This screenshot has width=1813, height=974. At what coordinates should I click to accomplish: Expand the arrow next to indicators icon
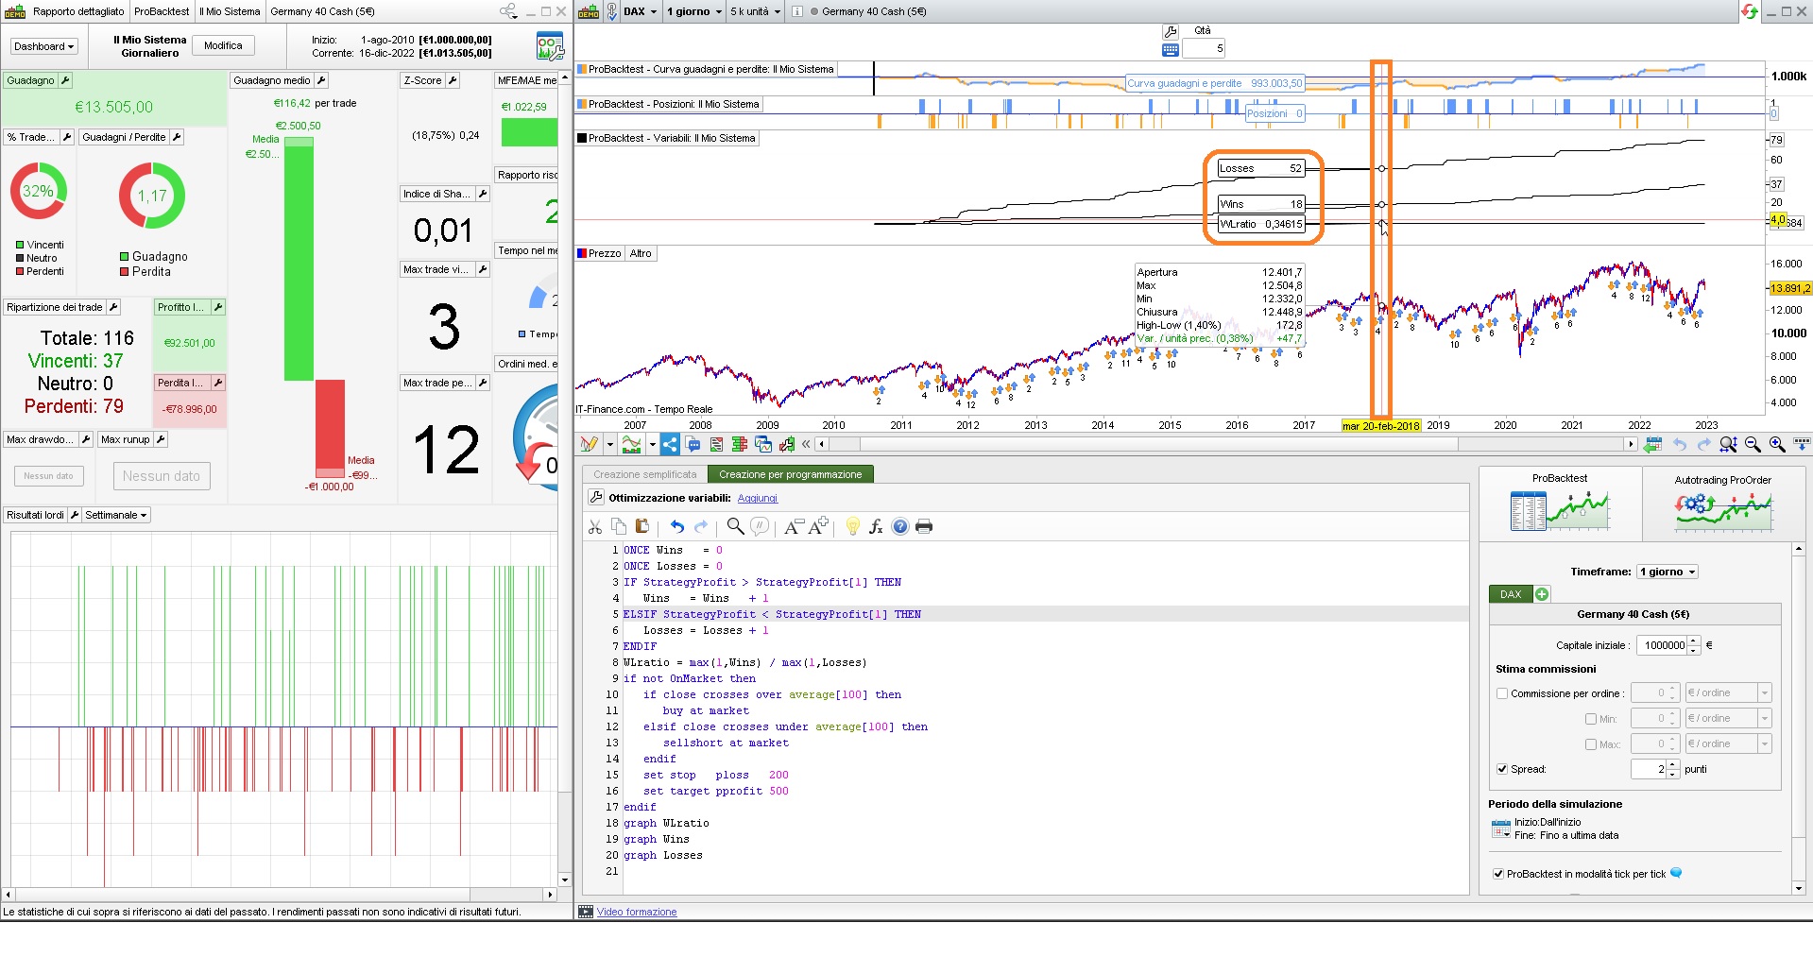pos(652,444)
